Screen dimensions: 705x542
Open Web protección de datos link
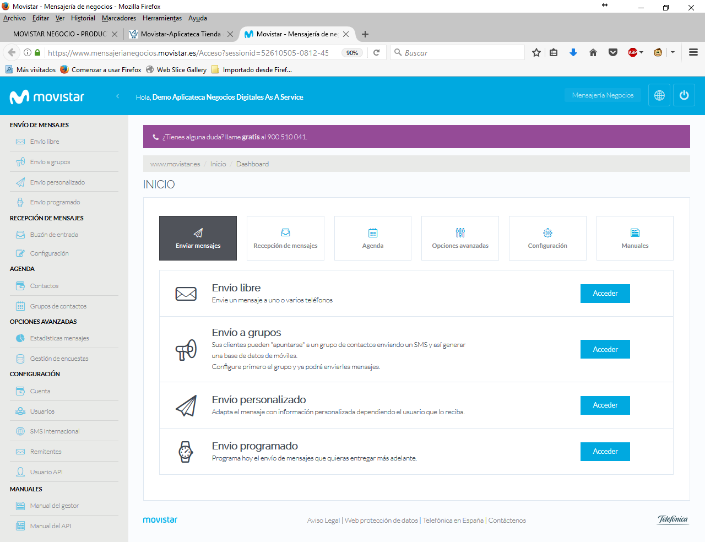pyautogui.click(x=381, y=521)
